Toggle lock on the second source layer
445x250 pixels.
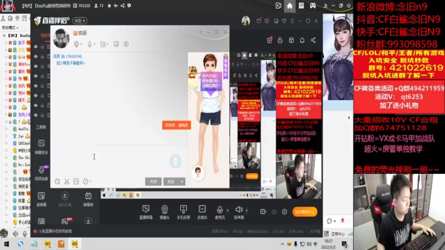(x=42, y=57)
